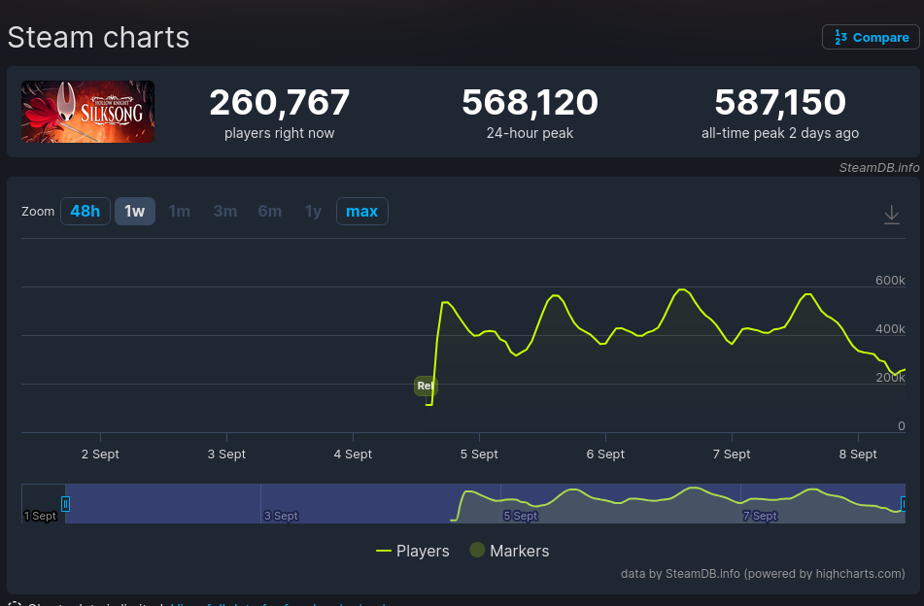Click the highcharts.com data credit
Screen dimensions: 924x606
pos(763,574)
